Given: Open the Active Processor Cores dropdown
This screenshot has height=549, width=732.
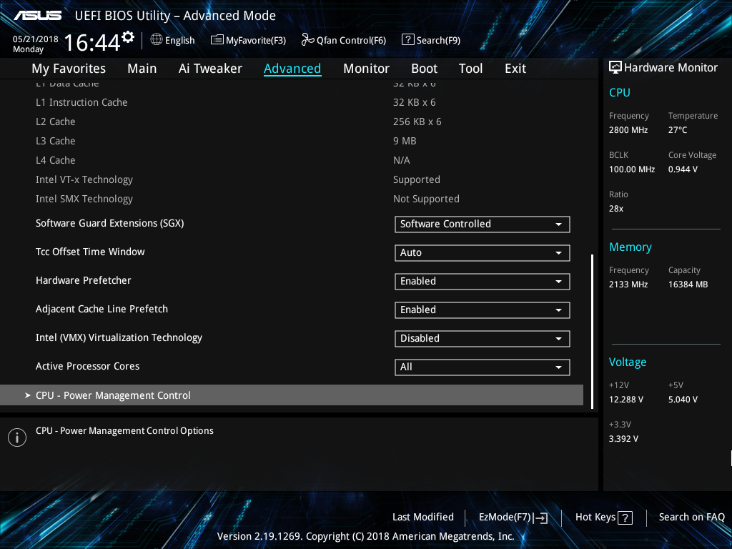Looking at the screenshot, I should (x=483, y=367).
